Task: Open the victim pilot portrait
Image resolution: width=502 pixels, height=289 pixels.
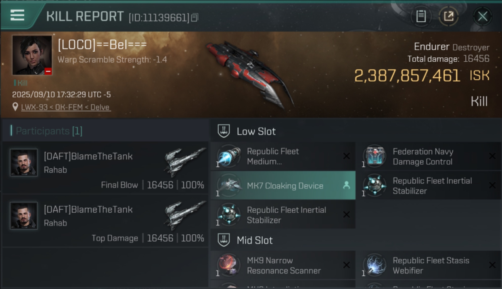Action: click(32, 55)
